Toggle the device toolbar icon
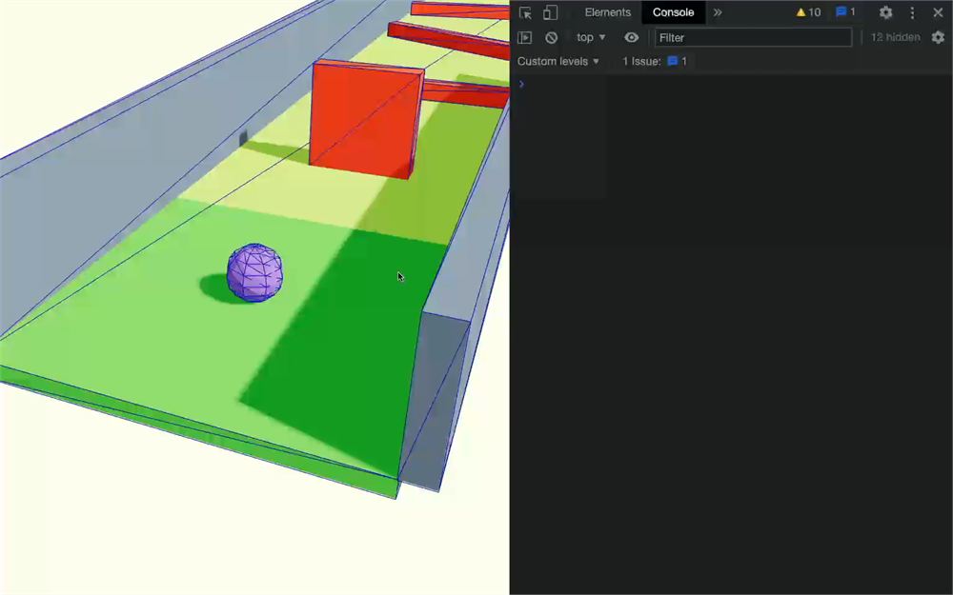953x595 pixels. (x=550, y=12)
